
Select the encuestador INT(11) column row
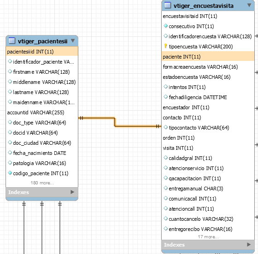(x=208, y=107)
